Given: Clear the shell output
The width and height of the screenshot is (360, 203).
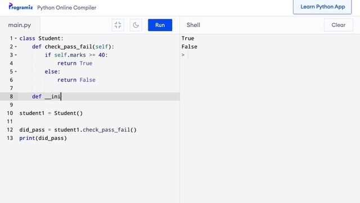Looking at the screenshot, I should click(x=338, y=25).
